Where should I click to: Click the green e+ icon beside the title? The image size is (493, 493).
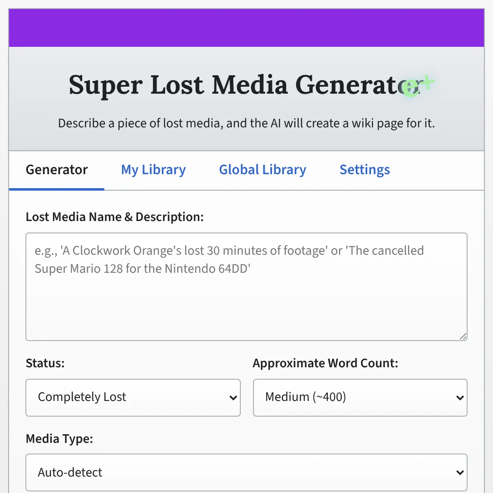(416, 86)
